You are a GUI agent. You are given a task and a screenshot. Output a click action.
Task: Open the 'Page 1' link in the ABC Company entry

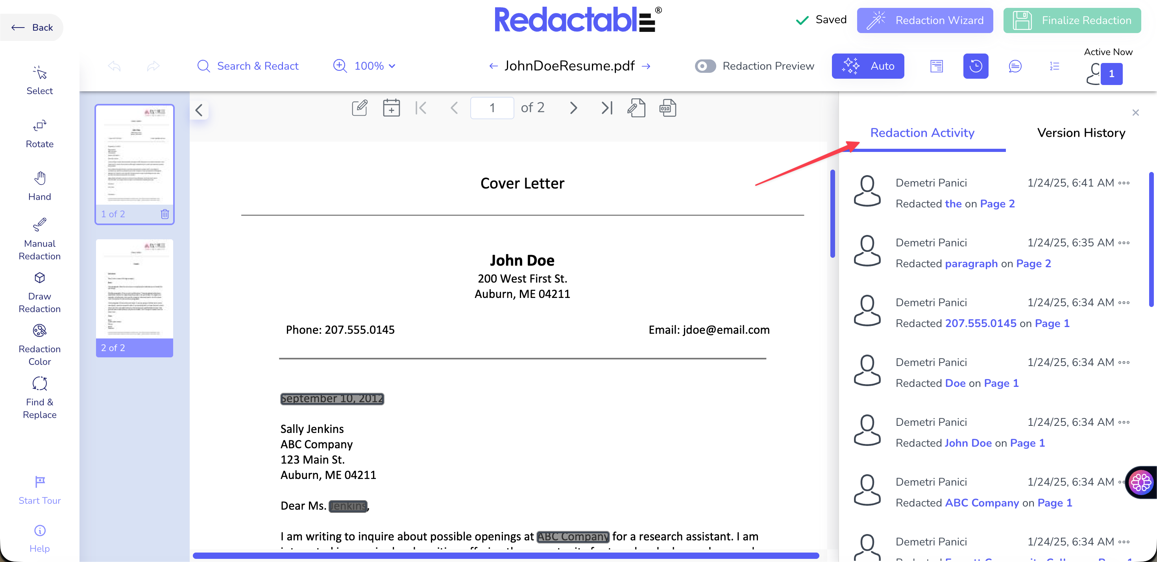coord(1055,503)
